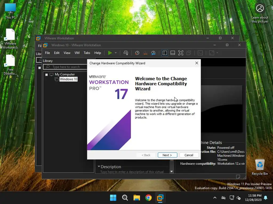
Task: Open the Snapshot Manager wrench-clock icon
Action: [153, 53]
